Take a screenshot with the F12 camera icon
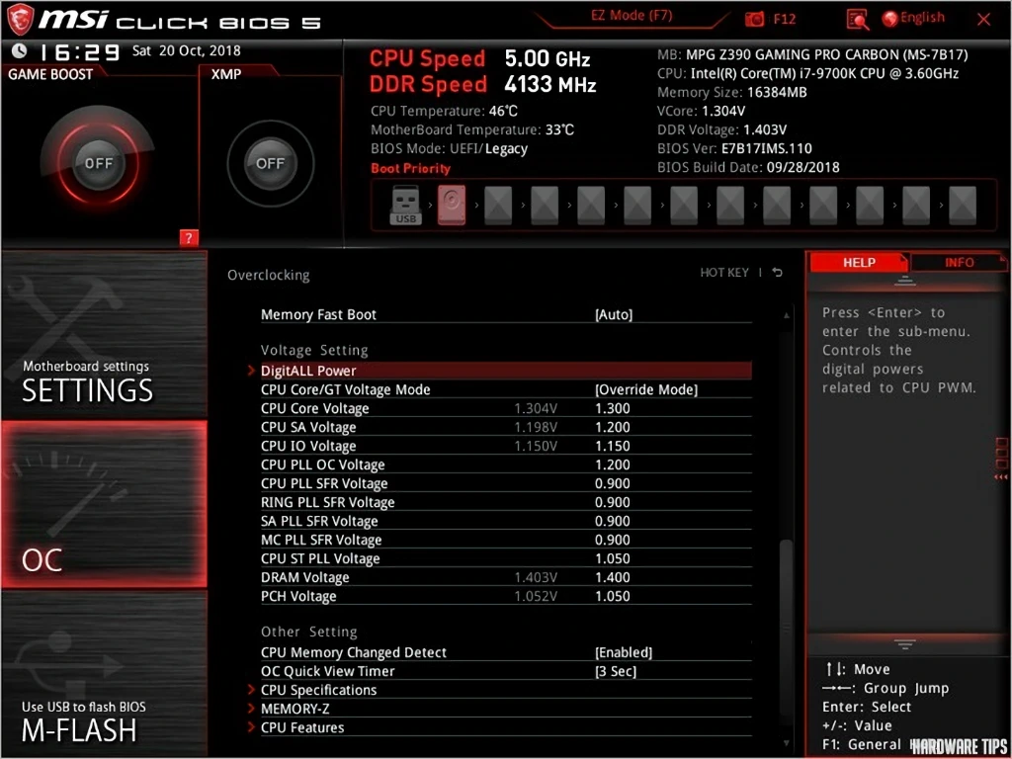 point(754,20)
